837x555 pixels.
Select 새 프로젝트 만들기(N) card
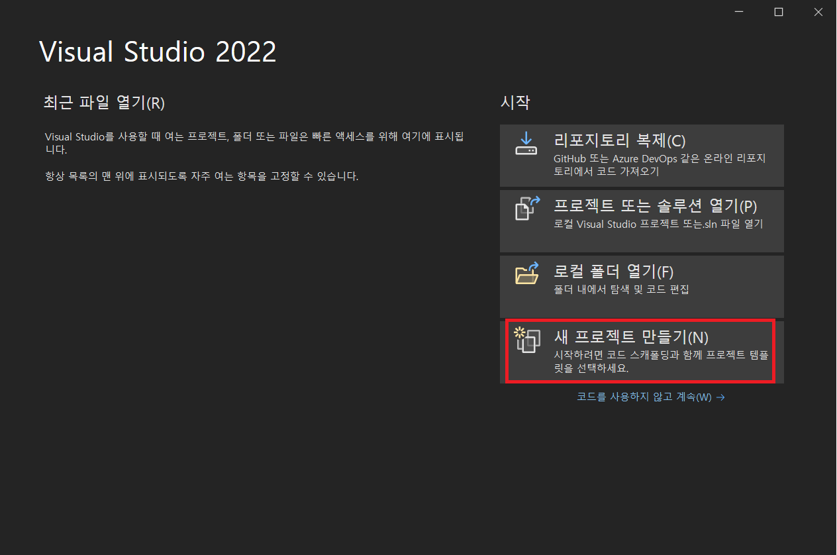(642, 352)
